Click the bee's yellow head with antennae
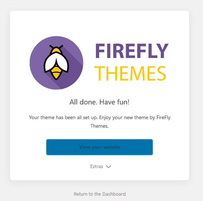 pyautogui.click(x=56, y=49)
